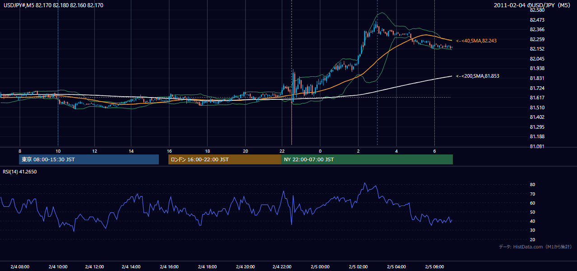Viewport: 577px width, 271px height.
Task: Click the 2/4 16:00 date axis label
Action: click(169, 267)
